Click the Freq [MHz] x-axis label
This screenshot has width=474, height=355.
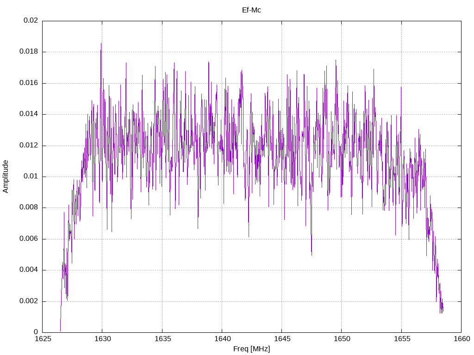point(251,349)
